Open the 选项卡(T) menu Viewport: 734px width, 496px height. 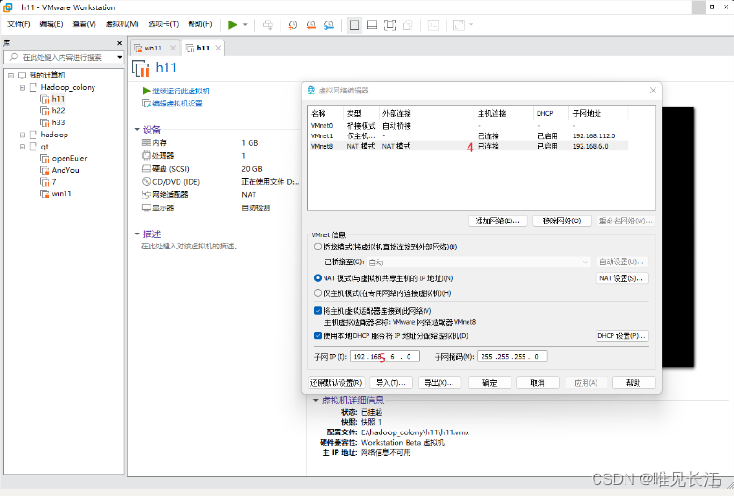(x=163, y=24)
